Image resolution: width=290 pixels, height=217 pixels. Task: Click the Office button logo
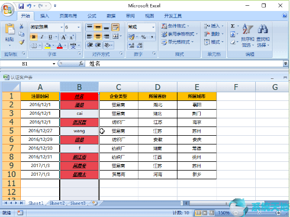pyautogui.click(x=8, y=9)
